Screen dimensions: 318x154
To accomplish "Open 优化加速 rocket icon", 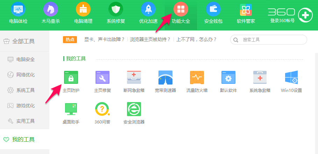I will pos(148,9).
